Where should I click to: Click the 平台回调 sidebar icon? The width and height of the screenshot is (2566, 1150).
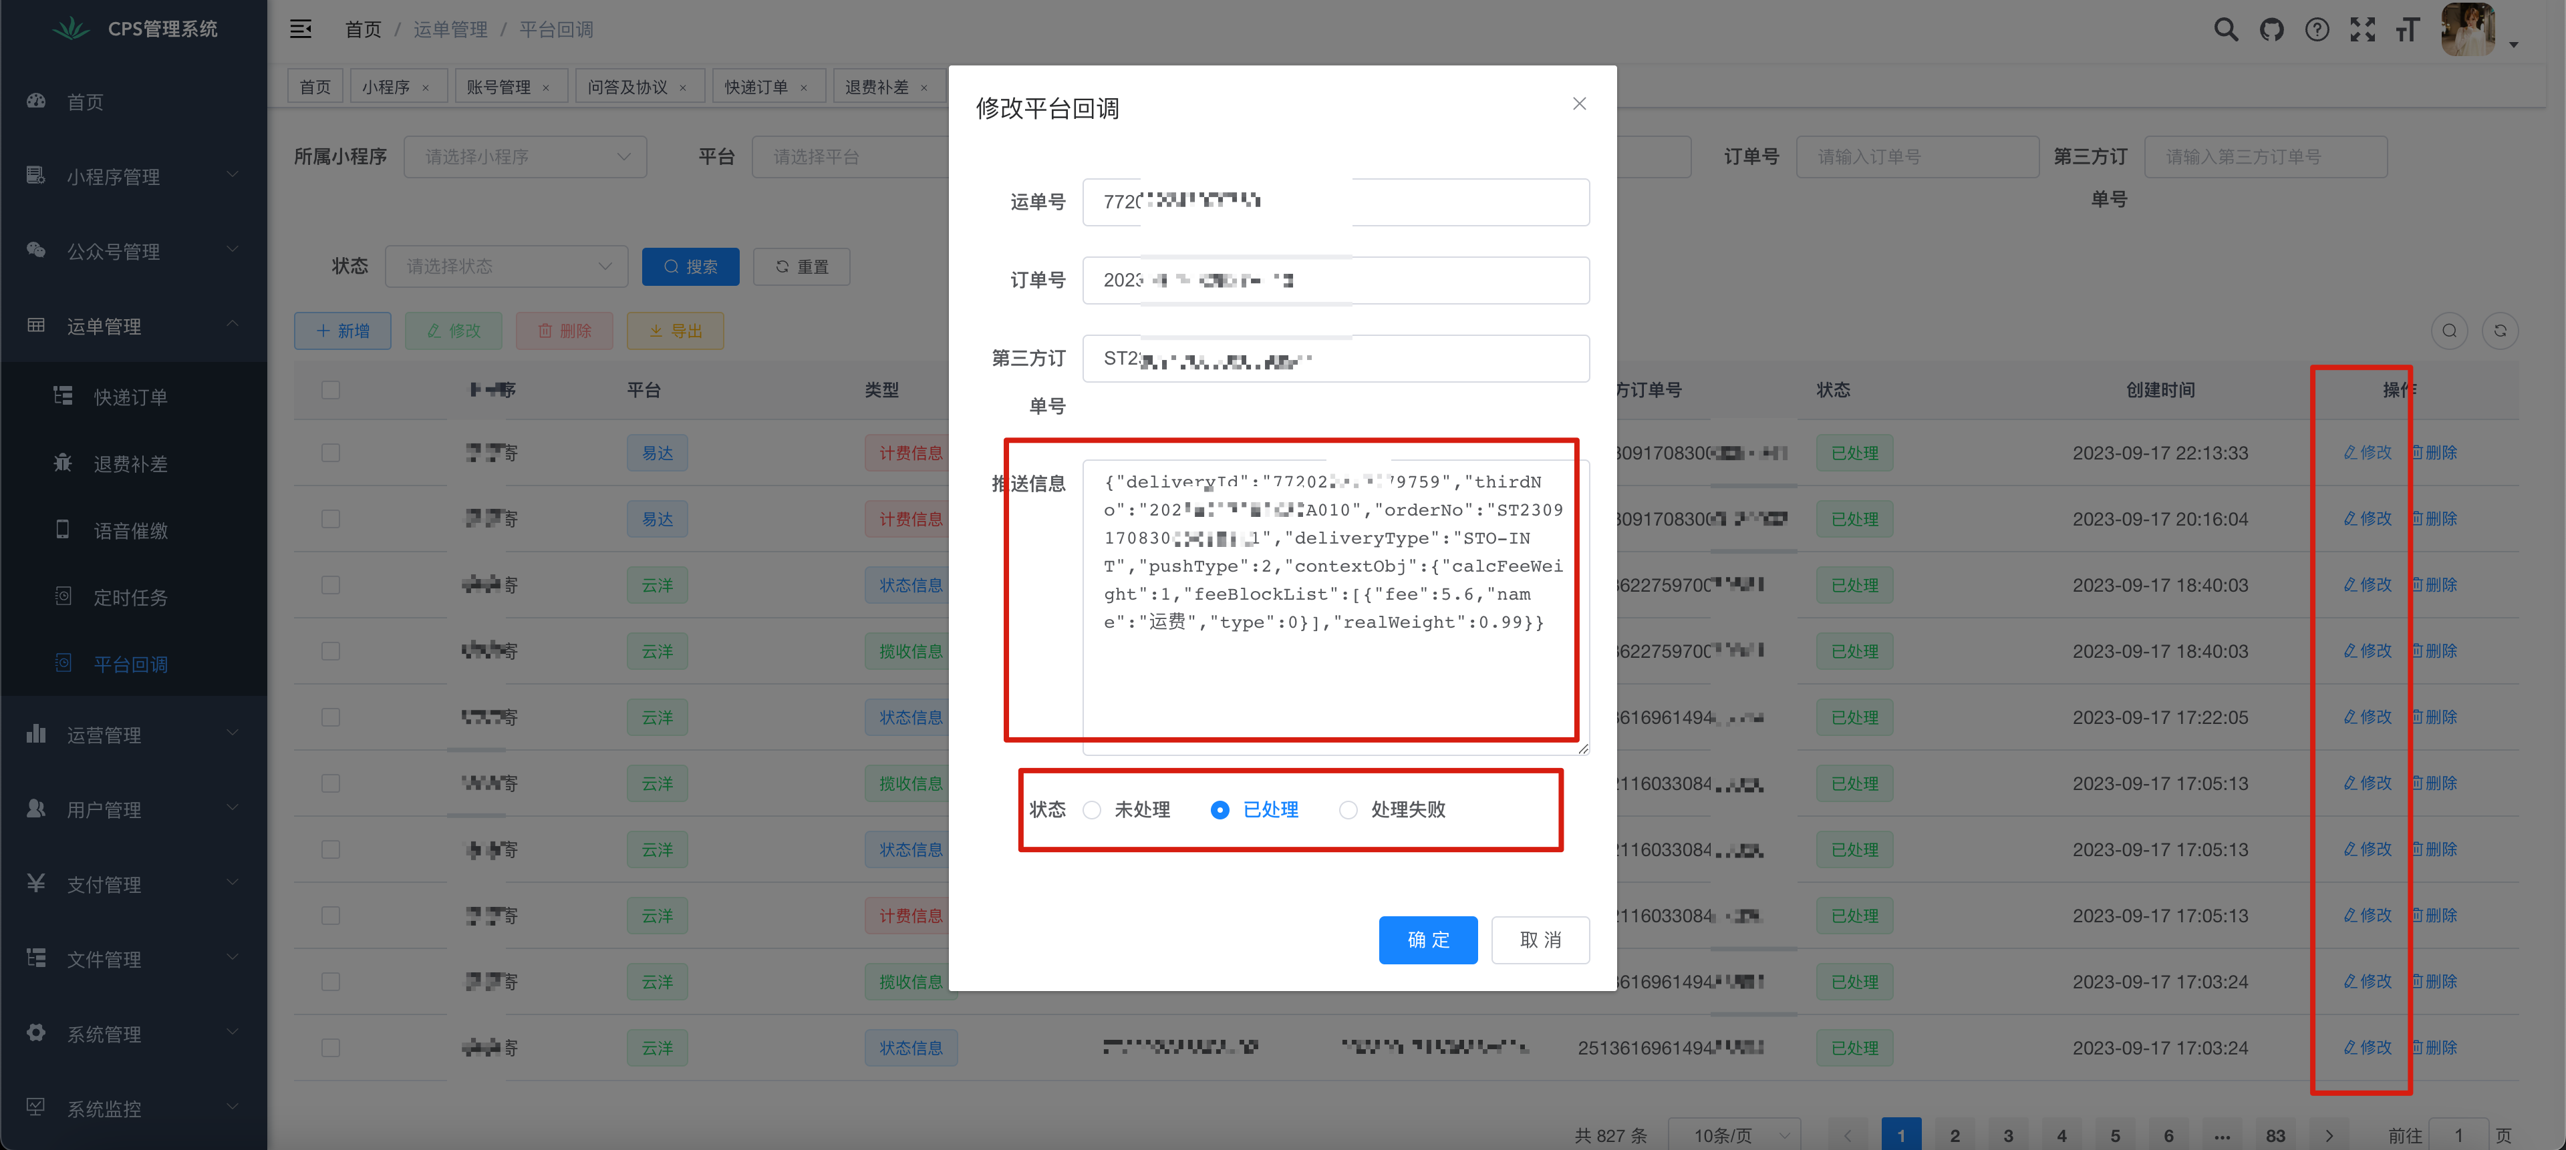pyautogui.click(x=63, y=662)
